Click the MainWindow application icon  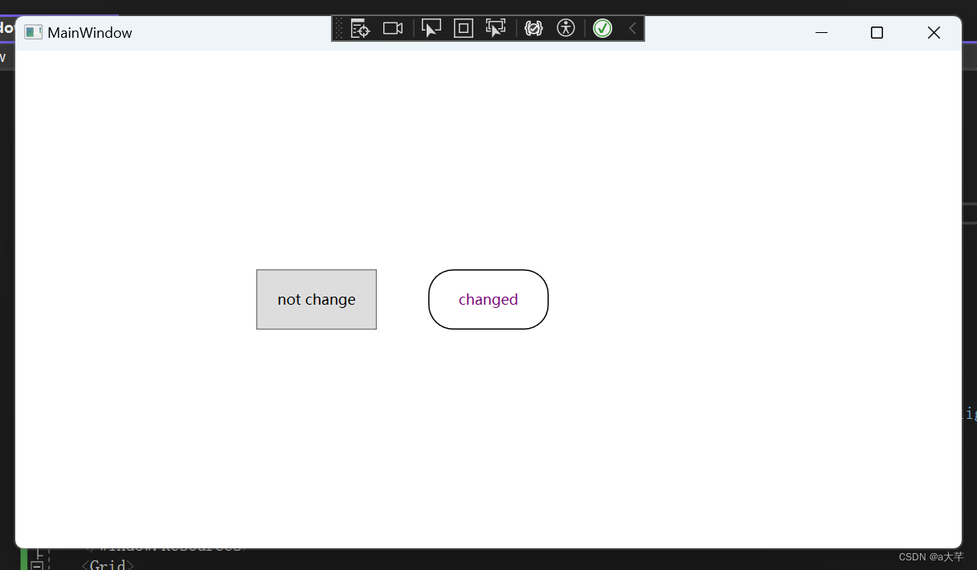[x=32, y=32]
